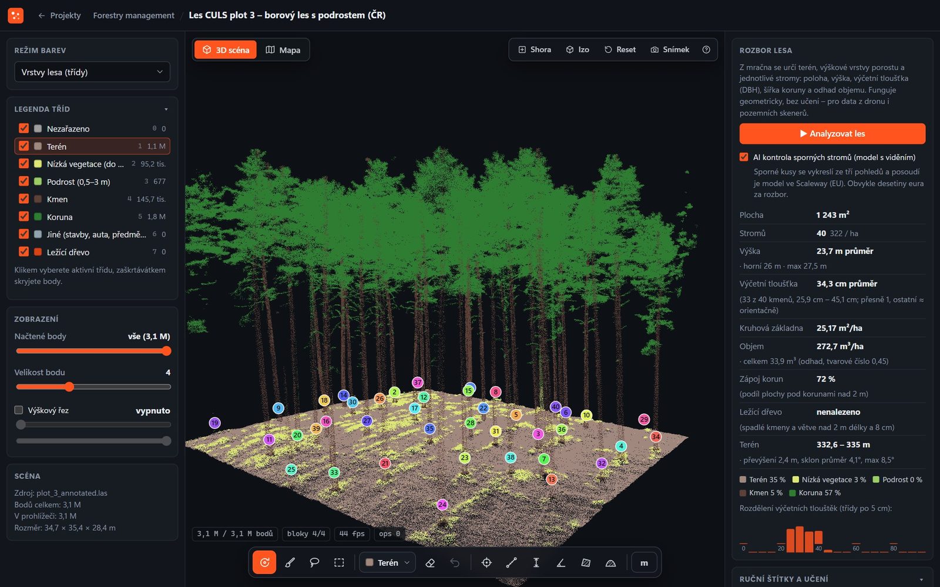Switch to the Mapa tab
Viewport: 940px width, 587px height.
pos(283,50)
